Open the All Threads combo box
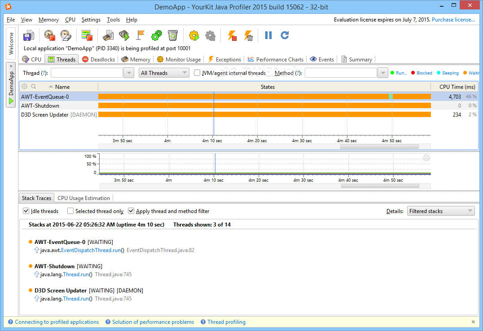483x331 pixels. [164, 73]
